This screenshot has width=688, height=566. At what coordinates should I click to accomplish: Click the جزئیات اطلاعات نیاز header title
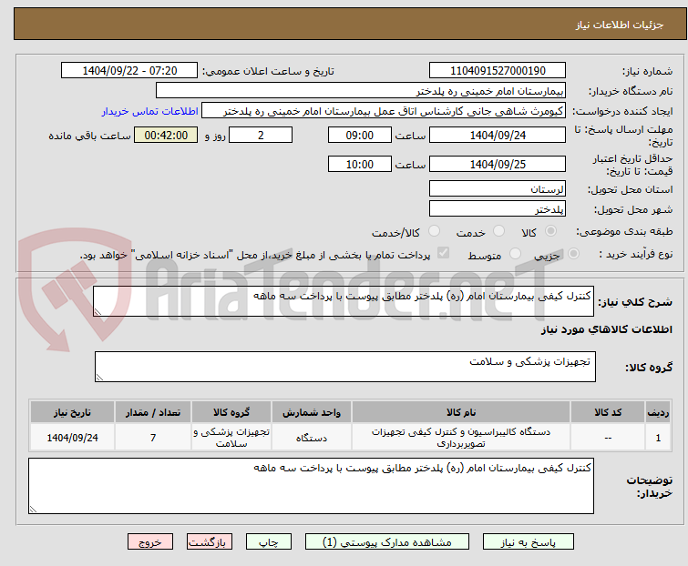pyautogui.click(x=619, y=25)
